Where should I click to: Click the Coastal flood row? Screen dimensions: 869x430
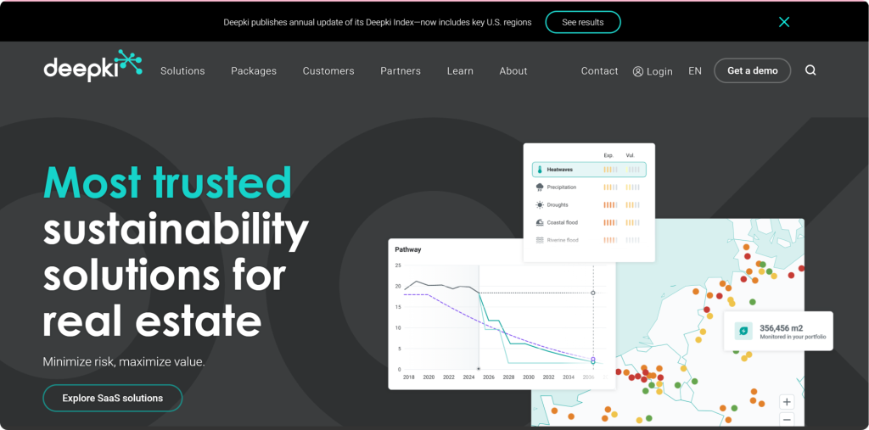pyautogui.click(x=587, y=223)
